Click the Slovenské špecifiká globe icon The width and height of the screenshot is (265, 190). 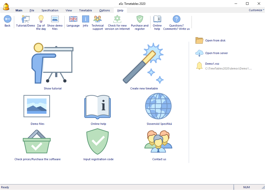[158, 106]
